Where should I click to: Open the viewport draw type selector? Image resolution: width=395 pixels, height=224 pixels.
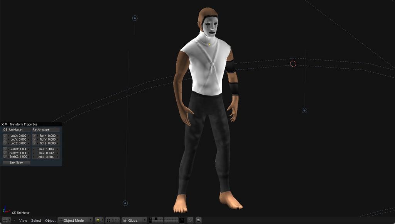click(99, 221)
